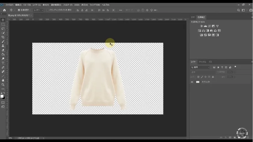
Task: Hide the オブジェクト layer with the eye icon
Action: 192,82
